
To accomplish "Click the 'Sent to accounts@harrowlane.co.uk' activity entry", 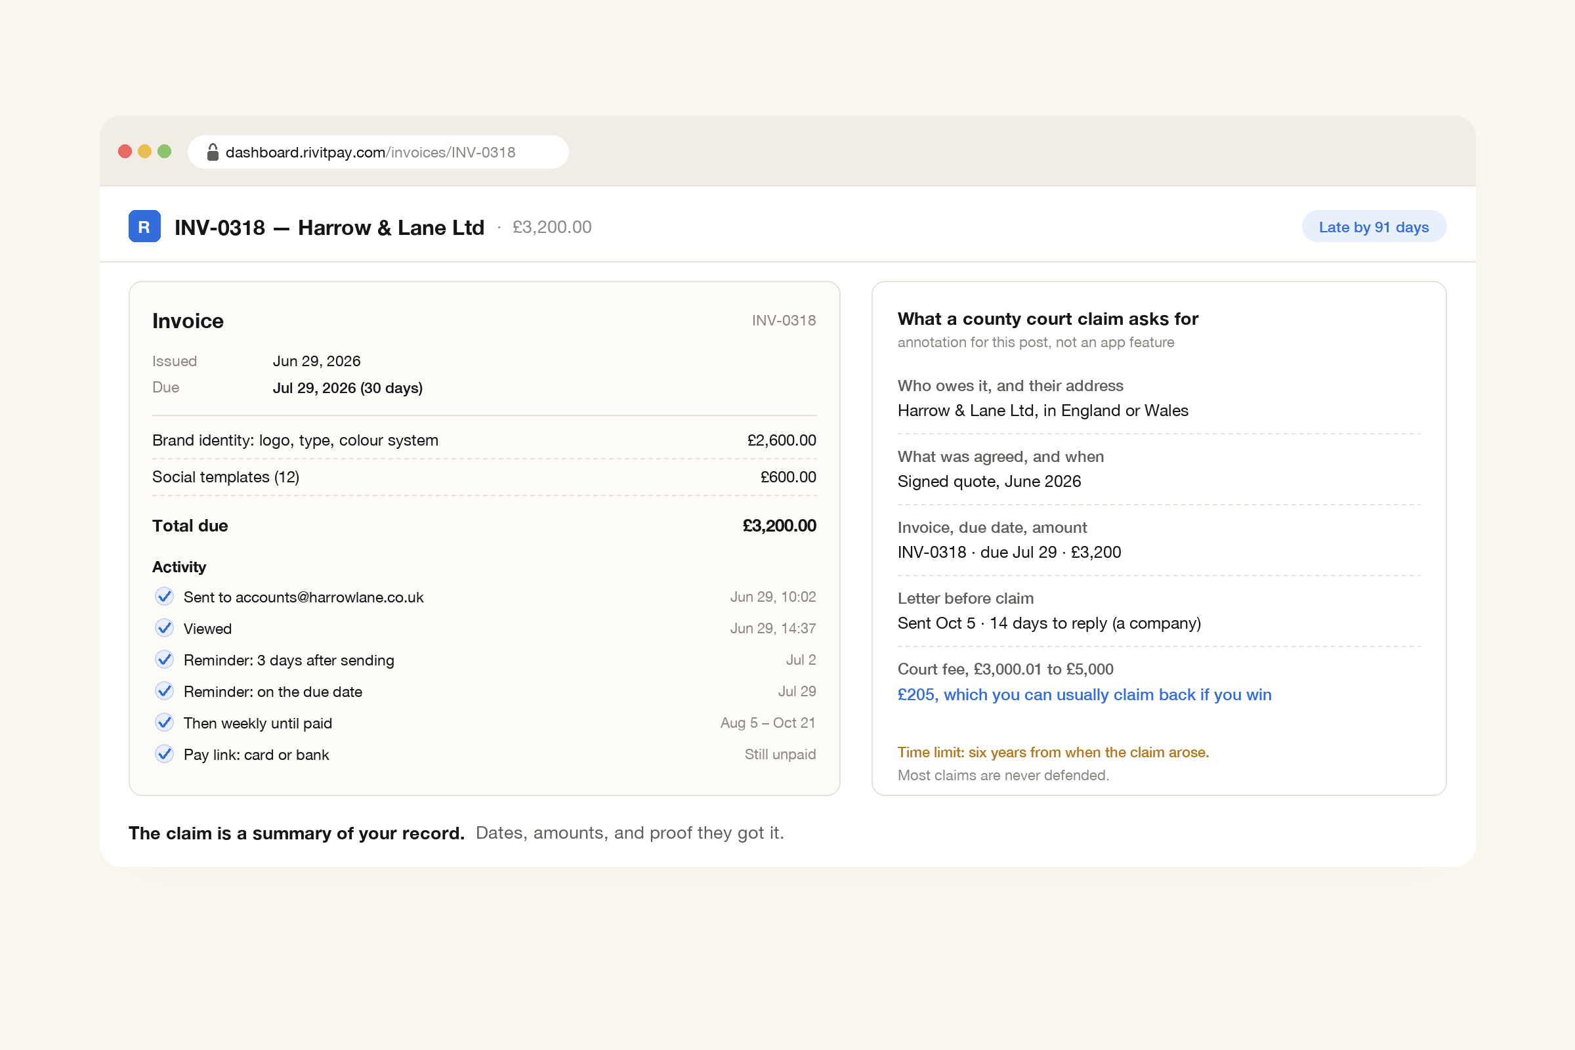I will coord(303,597).
